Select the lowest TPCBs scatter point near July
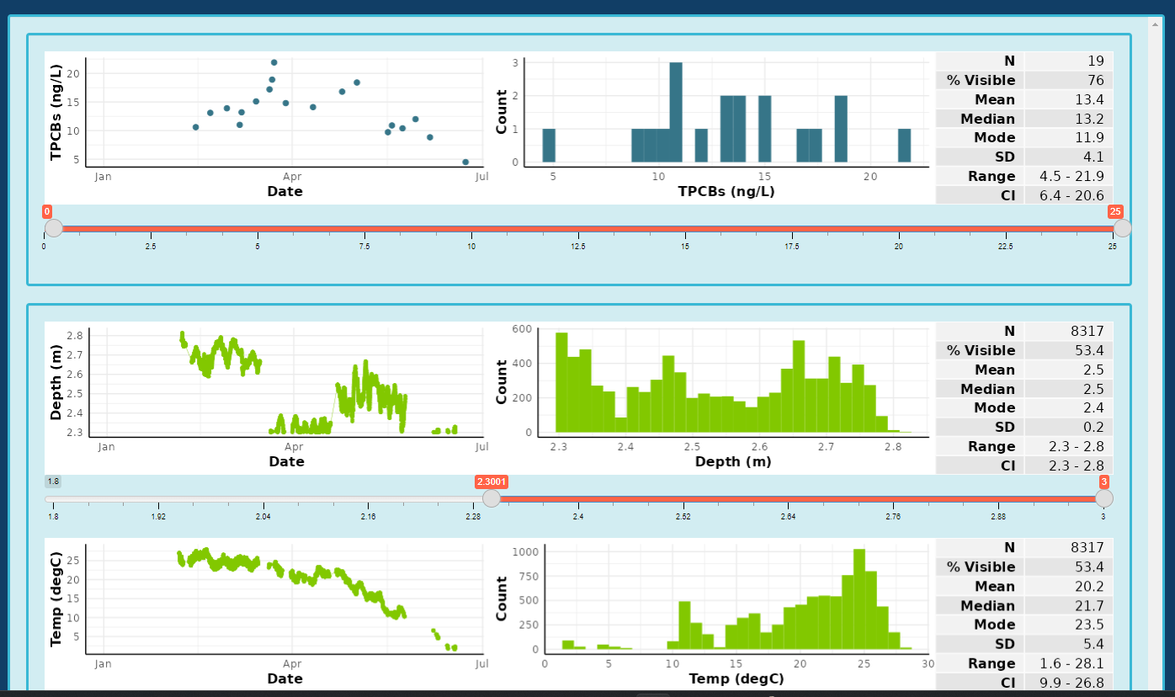 (x=465, y=162)
